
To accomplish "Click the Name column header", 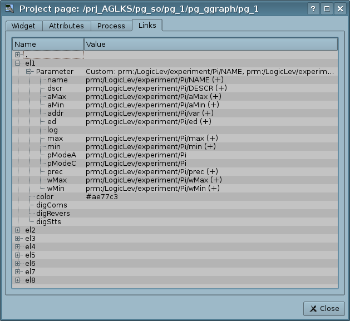I will tap(48, 44).
